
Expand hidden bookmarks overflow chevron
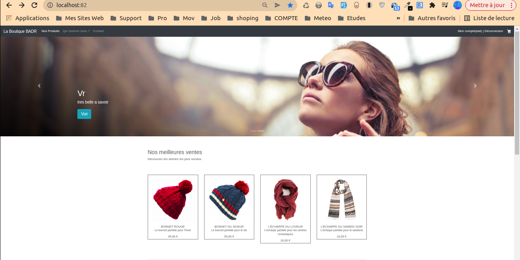398,18
